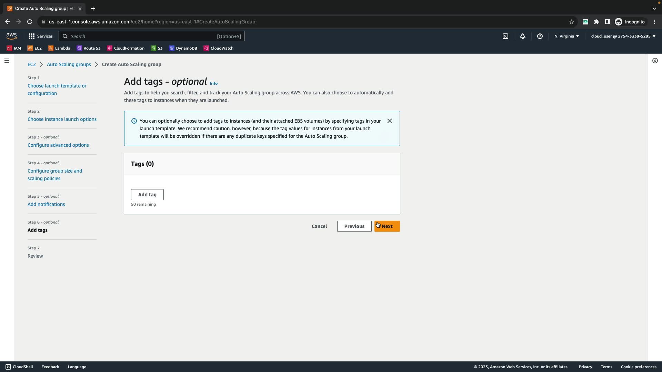Open the Services grid menu
The image size is (662, 372).
(x=41, y=36)
